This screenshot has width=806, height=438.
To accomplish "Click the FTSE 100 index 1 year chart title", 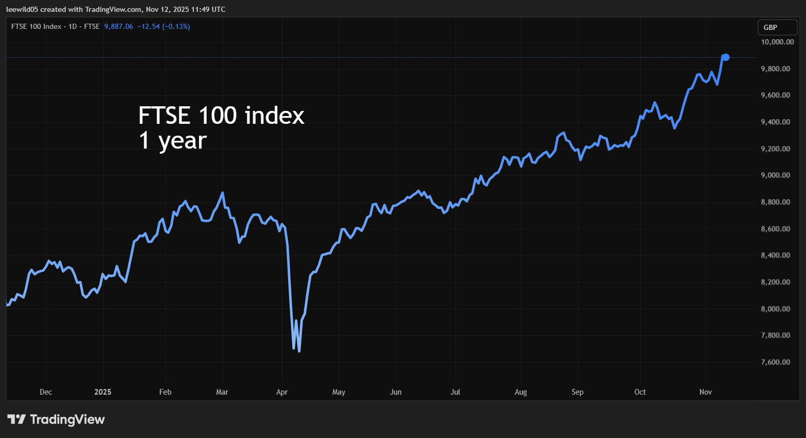I will 221,127.
